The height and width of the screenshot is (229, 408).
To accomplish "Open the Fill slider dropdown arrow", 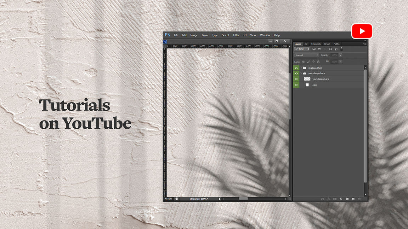I will (341, 62).
